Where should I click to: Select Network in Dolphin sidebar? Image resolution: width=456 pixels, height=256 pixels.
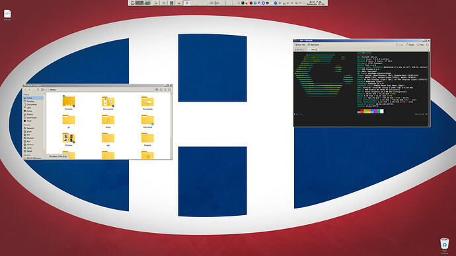point(30,128)
